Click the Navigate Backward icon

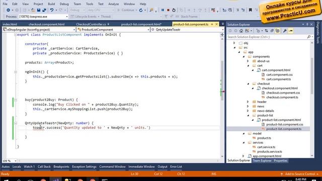[8, 10]
